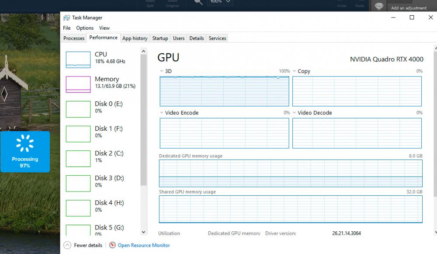Switch to the Processes tab
Image resolution: width=437 pixels, height=254 pixels.
[74, 38]
